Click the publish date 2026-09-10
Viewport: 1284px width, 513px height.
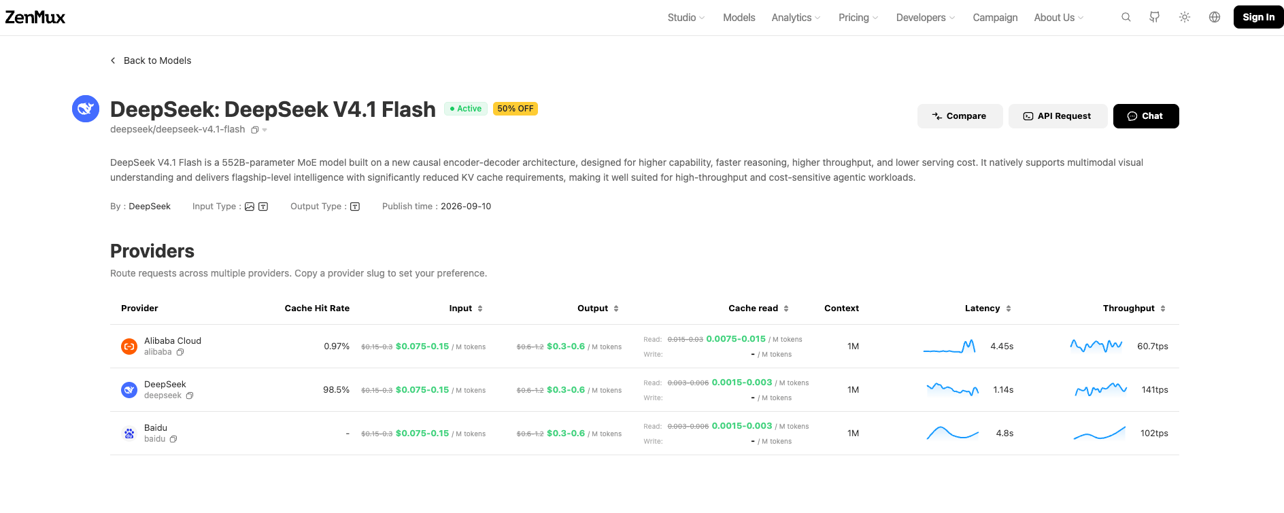466,207
